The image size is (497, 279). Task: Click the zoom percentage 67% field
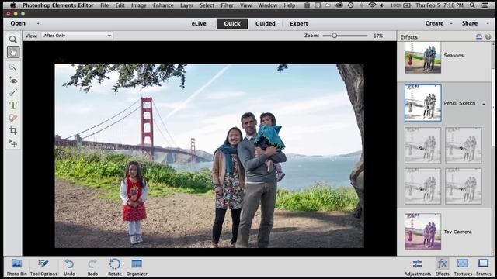tap(378, 36)
